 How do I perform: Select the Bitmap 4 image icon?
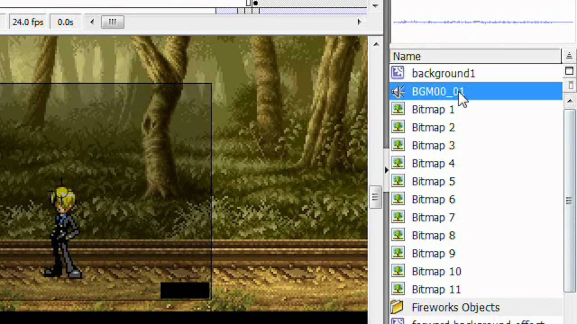pos(398,163)
